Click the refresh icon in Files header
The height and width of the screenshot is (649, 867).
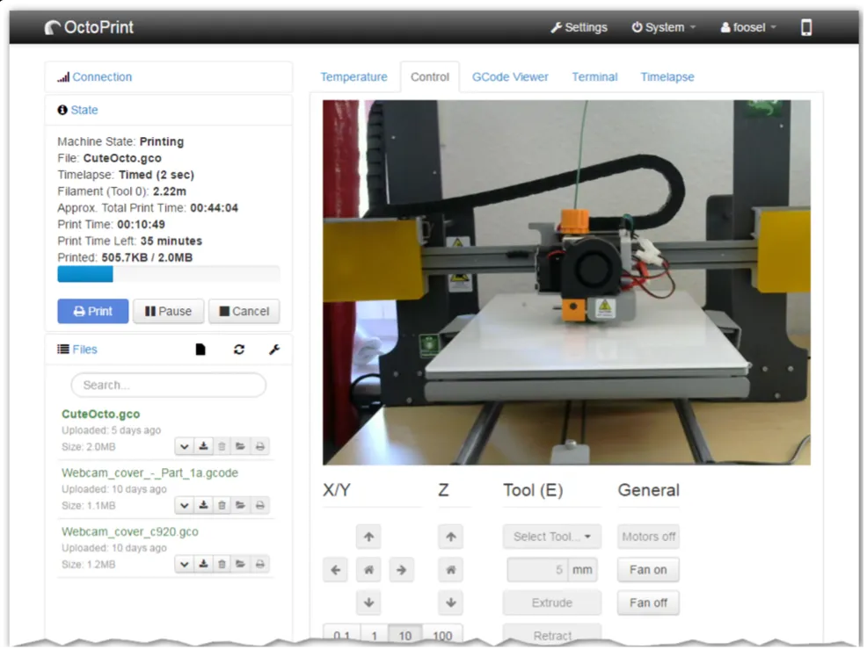(x=238, y=350)
